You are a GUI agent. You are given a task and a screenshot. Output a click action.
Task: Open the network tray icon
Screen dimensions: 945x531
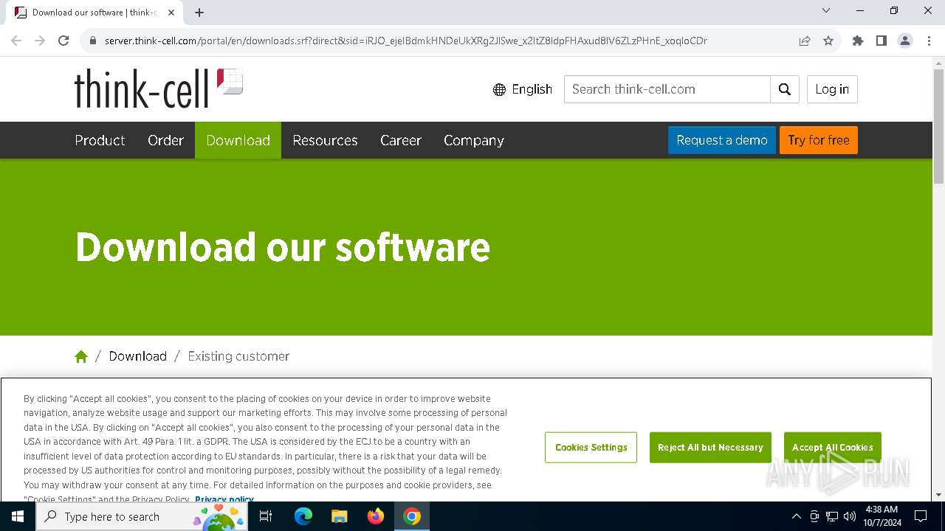point(832,516)
